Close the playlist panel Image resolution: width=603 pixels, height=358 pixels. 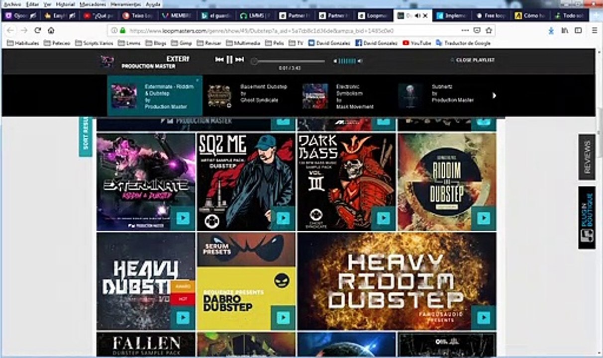coord(473,60)
